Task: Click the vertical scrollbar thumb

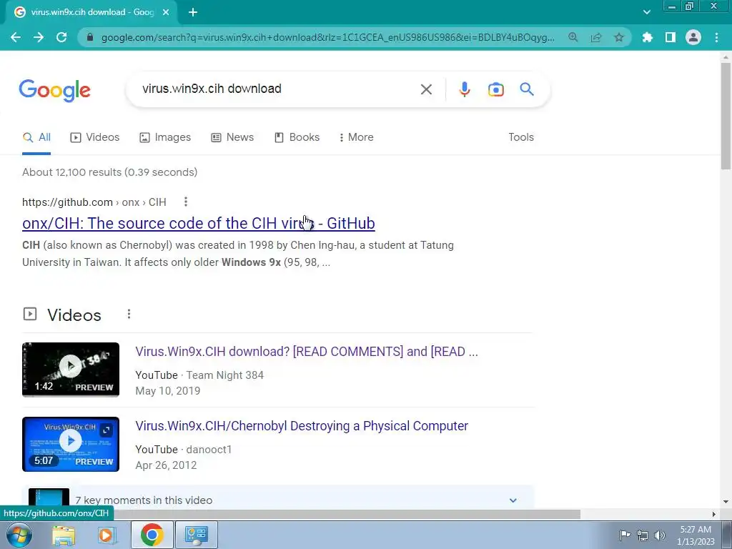Action: (726, 116)
